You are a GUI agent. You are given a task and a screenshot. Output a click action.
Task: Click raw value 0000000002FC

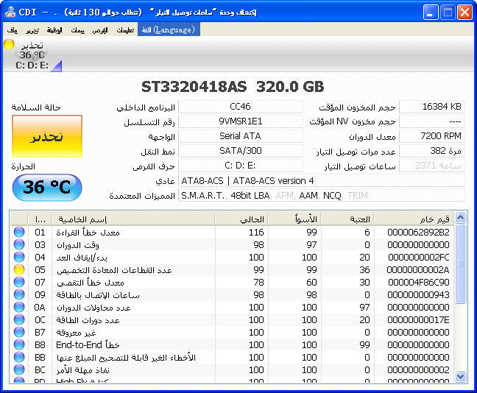[x=418, y=257]
